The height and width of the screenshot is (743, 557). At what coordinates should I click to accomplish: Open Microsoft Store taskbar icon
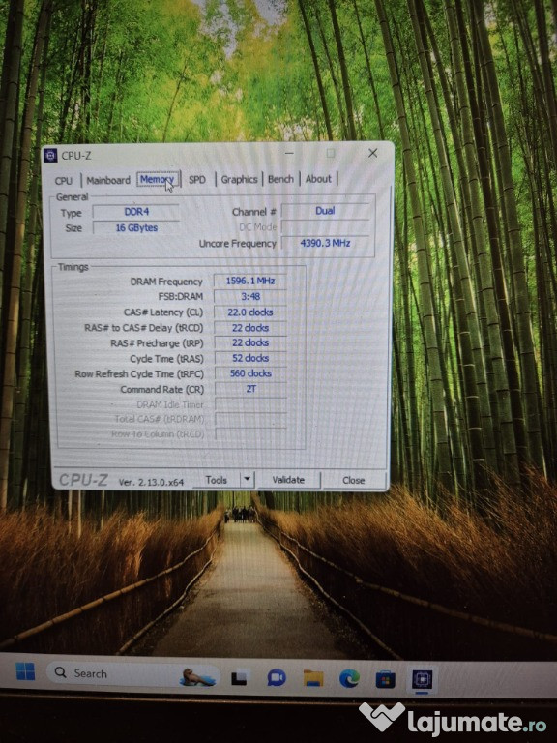[x=385, y=679]
